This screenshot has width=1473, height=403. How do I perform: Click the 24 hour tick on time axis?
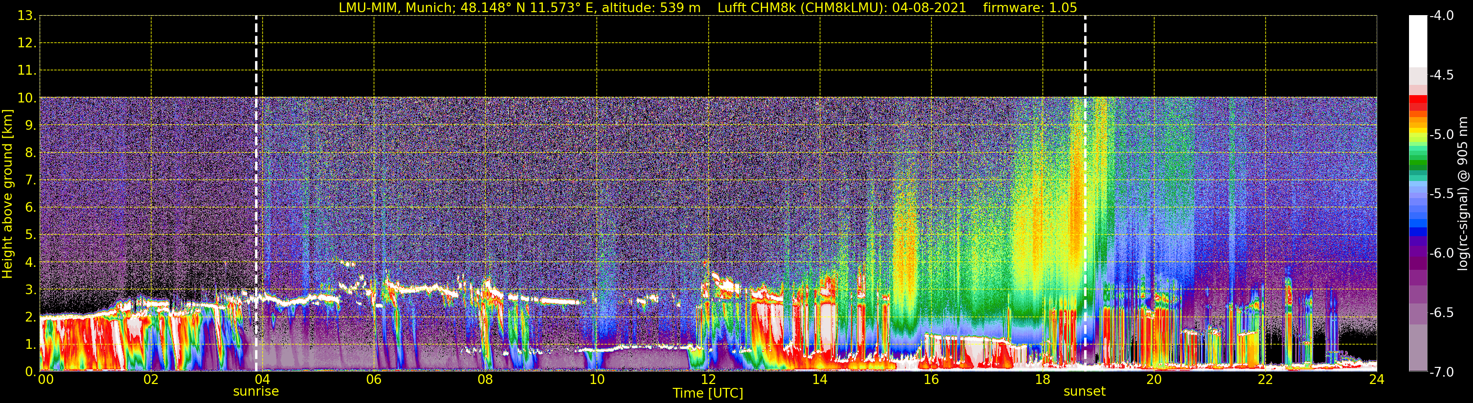pyautogui.click(x=1376, y=380)
